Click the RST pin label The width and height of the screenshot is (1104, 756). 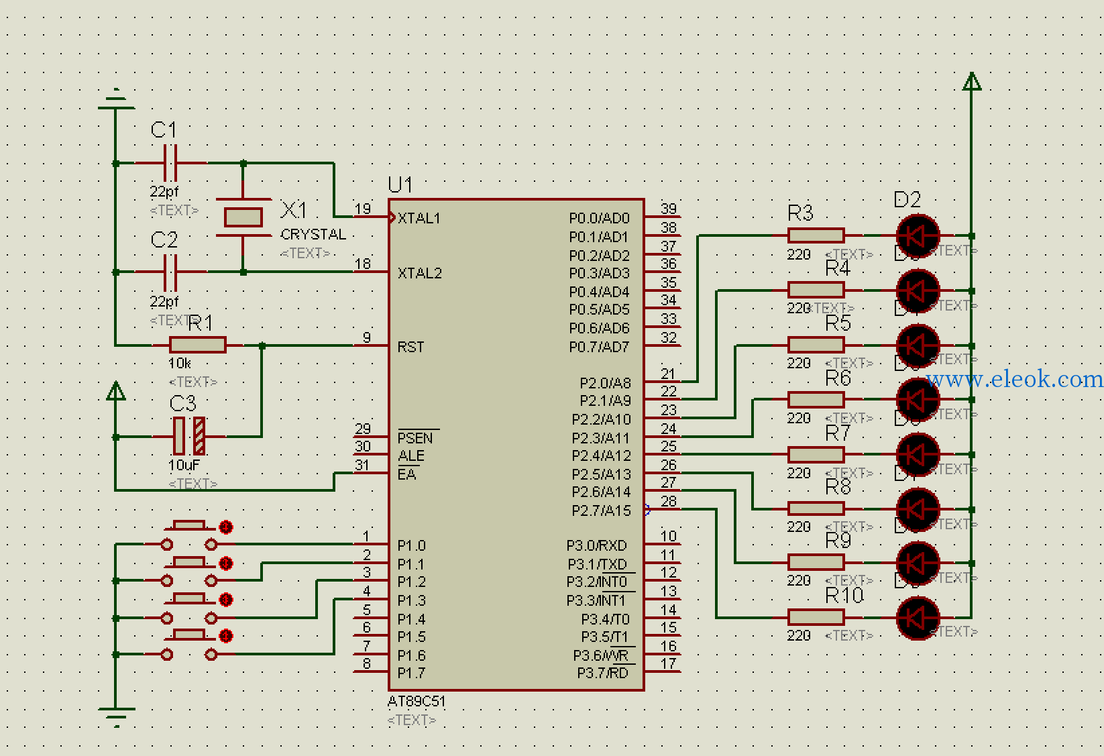(410, 347)
